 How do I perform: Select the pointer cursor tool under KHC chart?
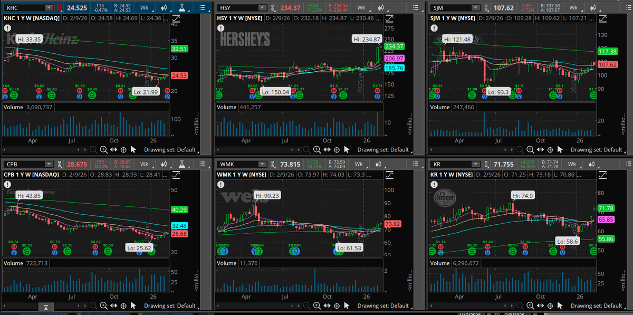point(133,150)
